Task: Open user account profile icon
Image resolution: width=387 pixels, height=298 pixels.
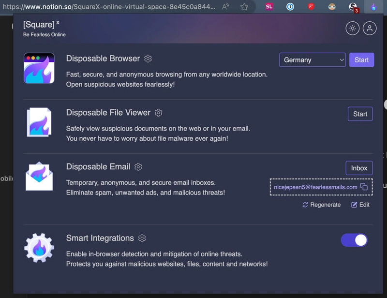Action: 370,28
